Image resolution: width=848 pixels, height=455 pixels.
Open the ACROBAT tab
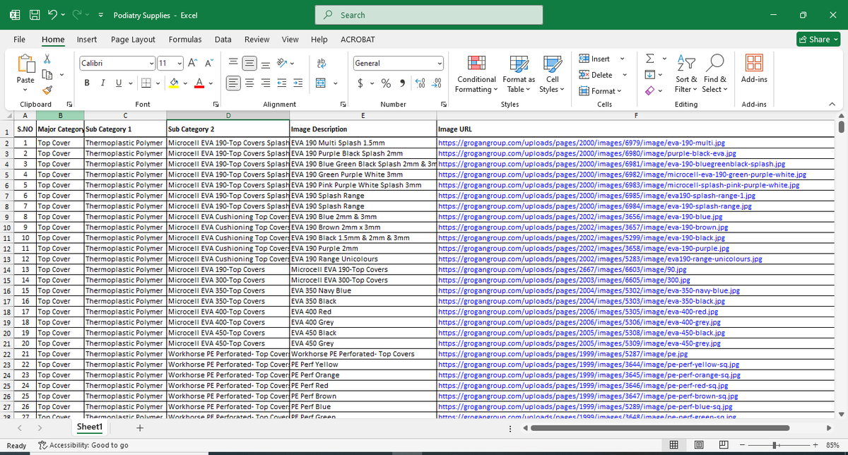(358, 40)
